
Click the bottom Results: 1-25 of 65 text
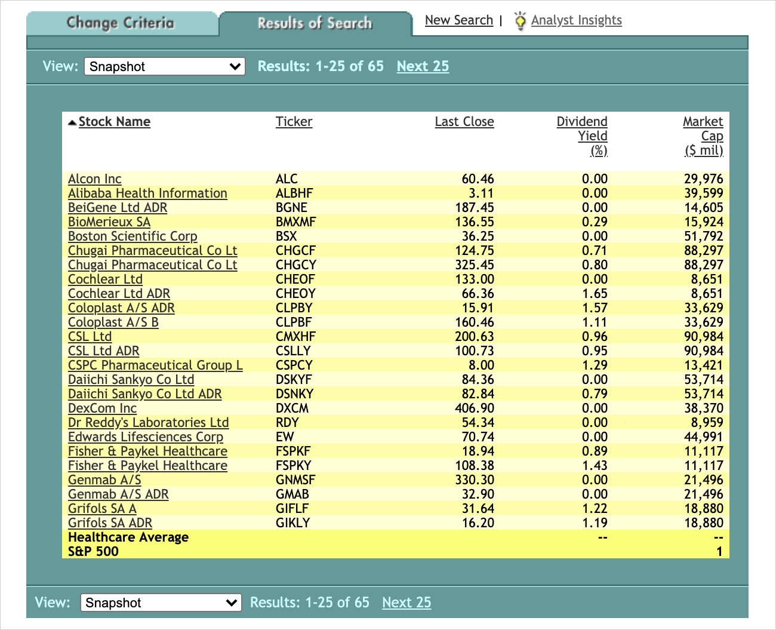pos(310,603)
